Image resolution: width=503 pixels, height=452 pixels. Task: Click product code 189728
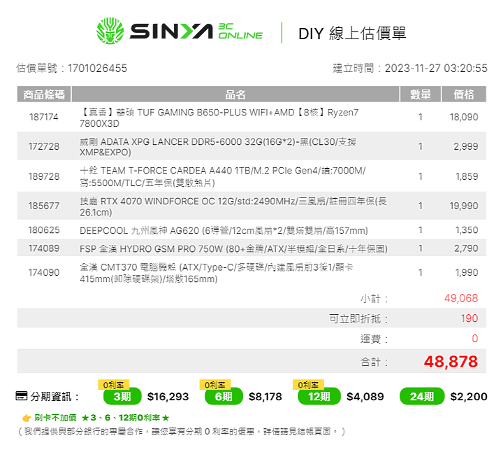pyautogui.click(x=44, y=176)
